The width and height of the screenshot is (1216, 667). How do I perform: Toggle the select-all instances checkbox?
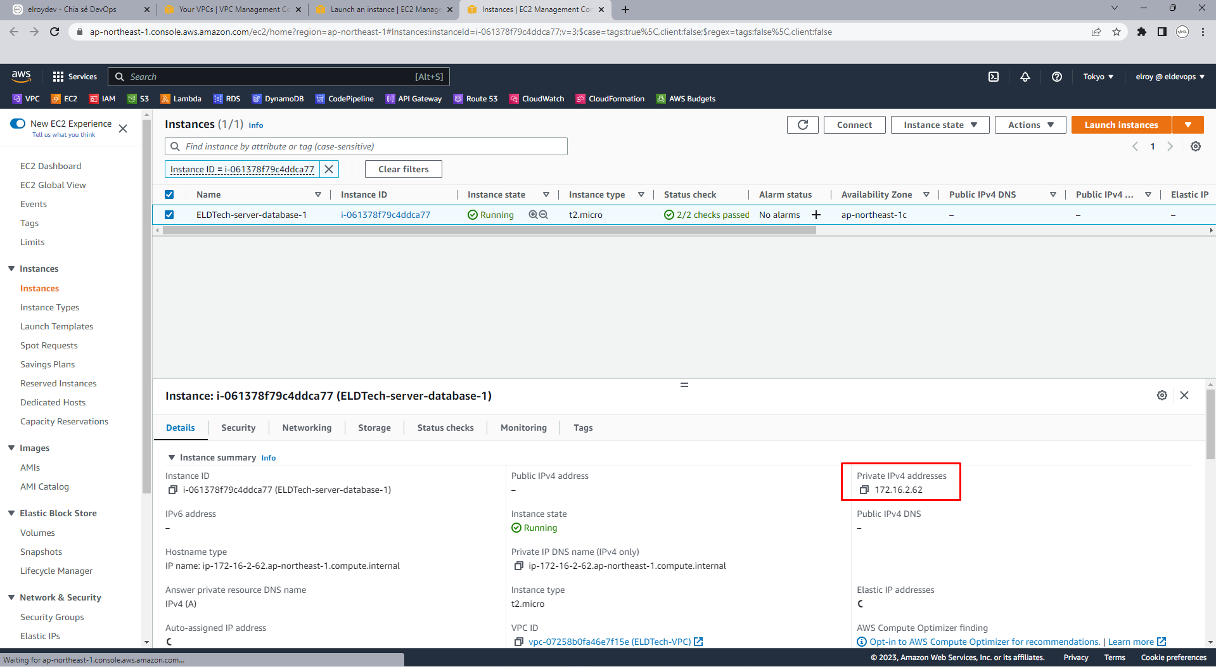(x=169, y=194)
